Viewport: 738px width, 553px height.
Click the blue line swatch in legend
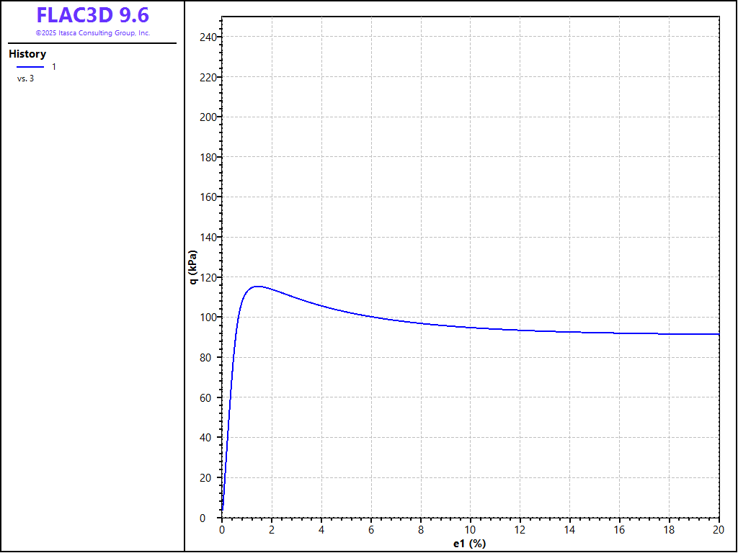30,67
